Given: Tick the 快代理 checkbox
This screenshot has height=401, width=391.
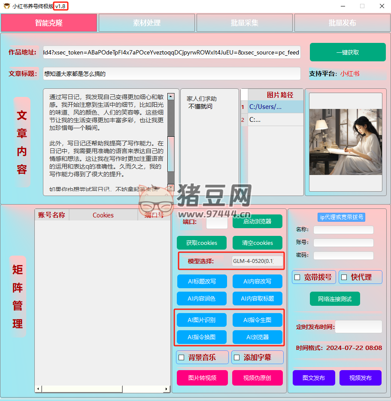Looking at the screenshot, I should pos(344,277).
